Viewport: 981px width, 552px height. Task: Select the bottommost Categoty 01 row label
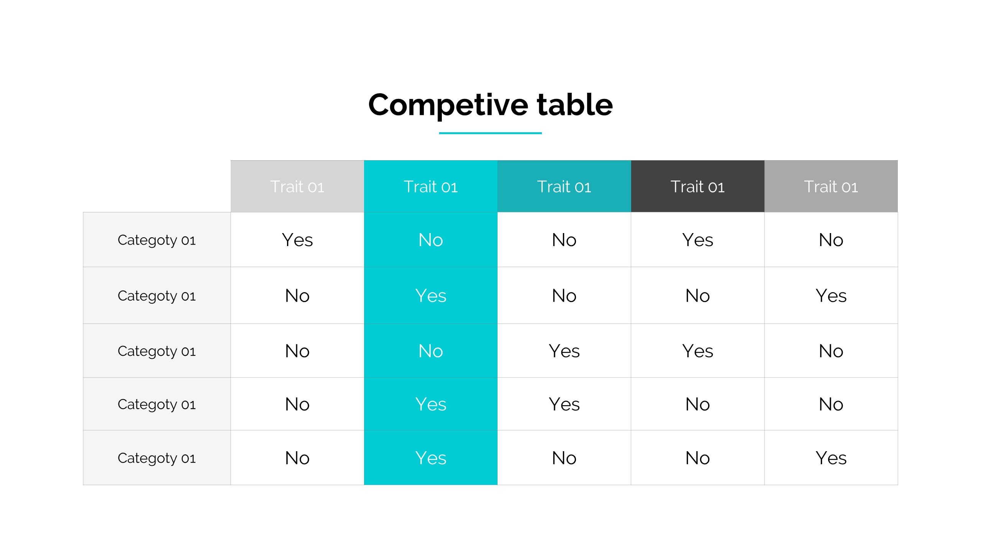pyautogui.click(x=156, y=458)
